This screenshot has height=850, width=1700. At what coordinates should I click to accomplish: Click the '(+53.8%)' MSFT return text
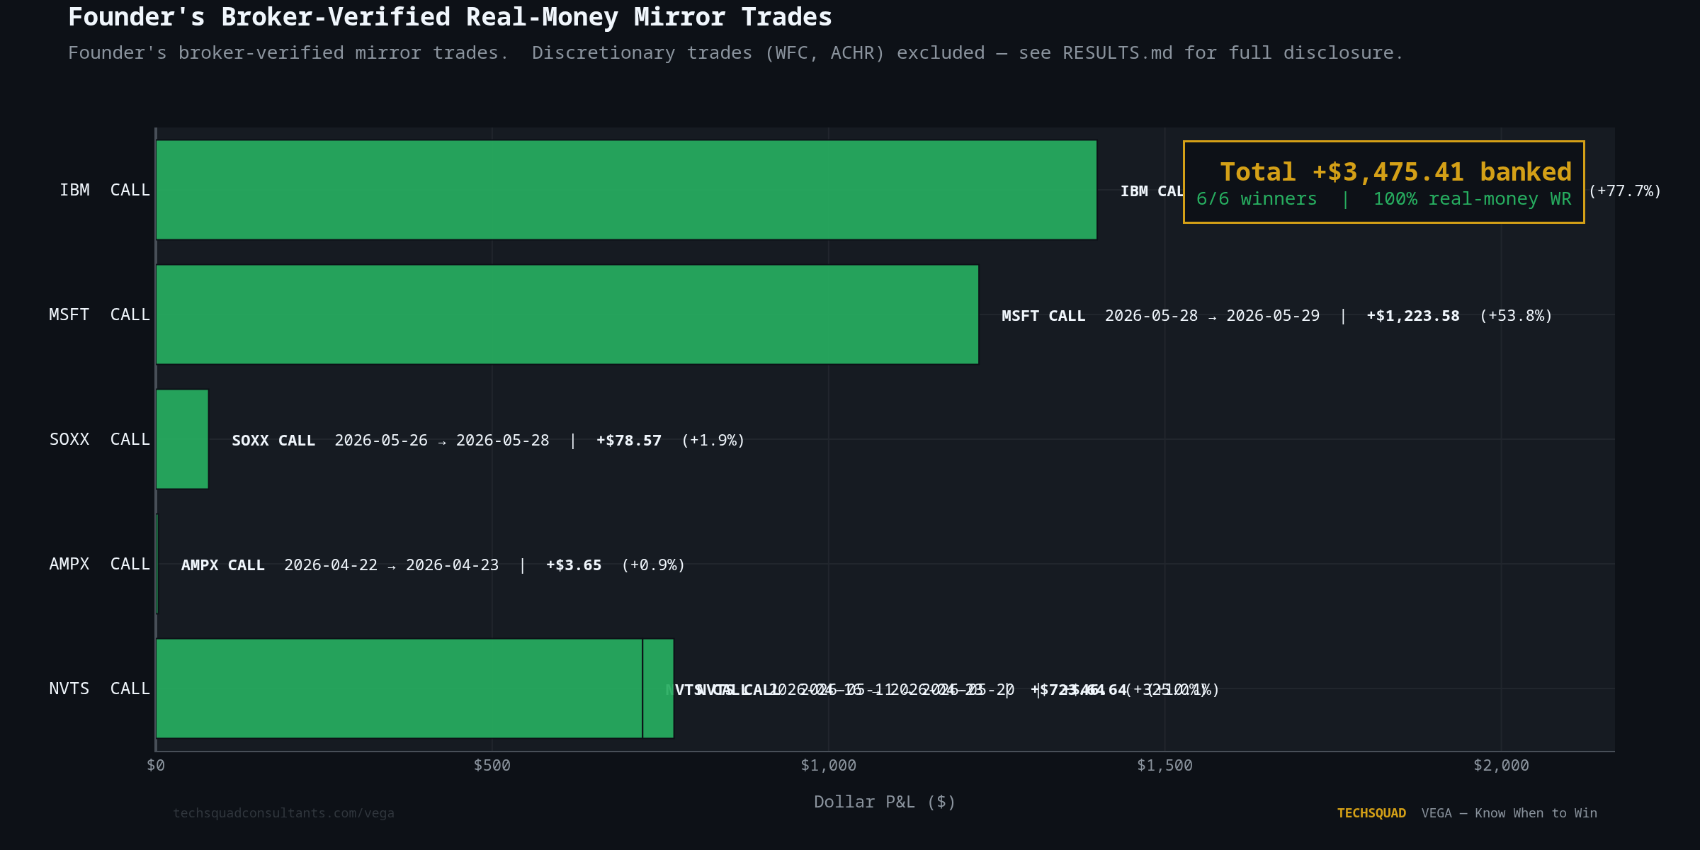coord(1516,316)
